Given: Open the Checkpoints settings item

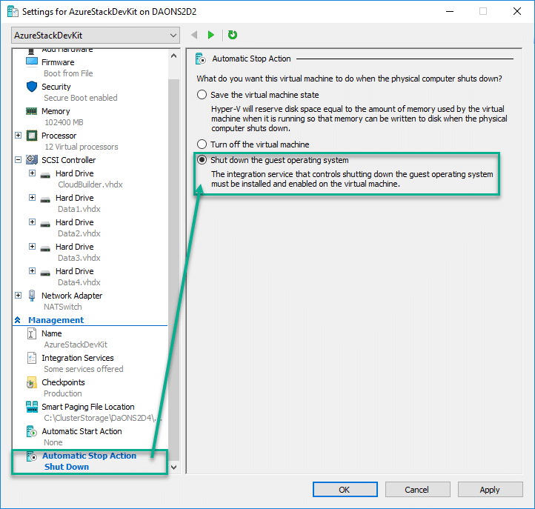Looking at the screenshot, I should (x=63, y=382).
